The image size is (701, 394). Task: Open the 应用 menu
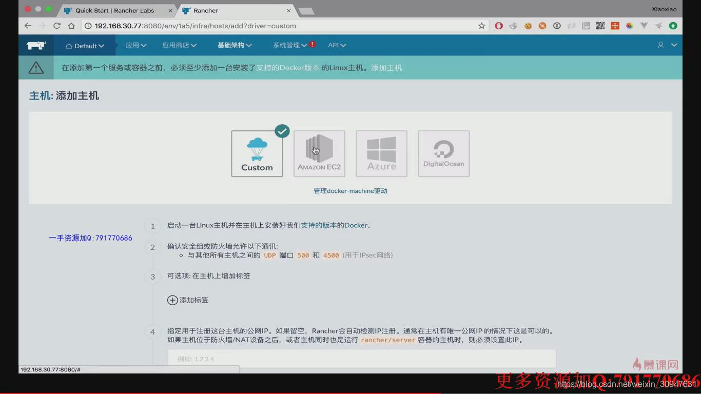[136, 45]
